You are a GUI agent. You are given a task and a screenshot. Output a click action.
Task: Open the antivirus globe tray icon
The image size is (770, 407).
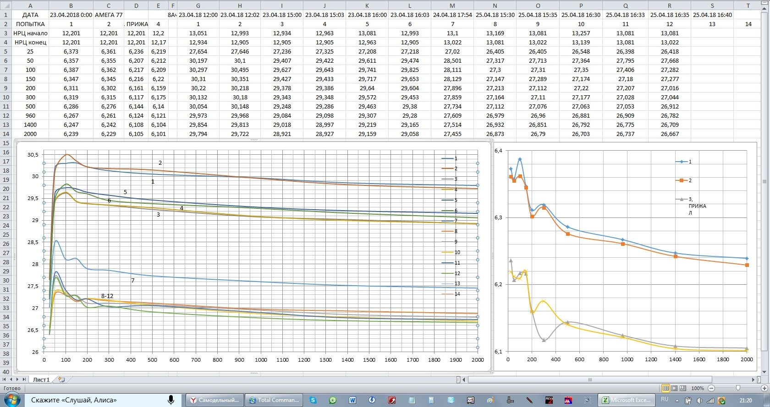[721, 401]
